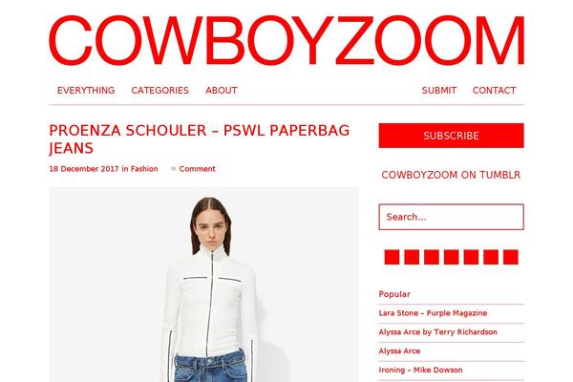573x382 pixels.
Task: Open the Proenza Schouler paperbag jeans post title
Action: [200, 139]
